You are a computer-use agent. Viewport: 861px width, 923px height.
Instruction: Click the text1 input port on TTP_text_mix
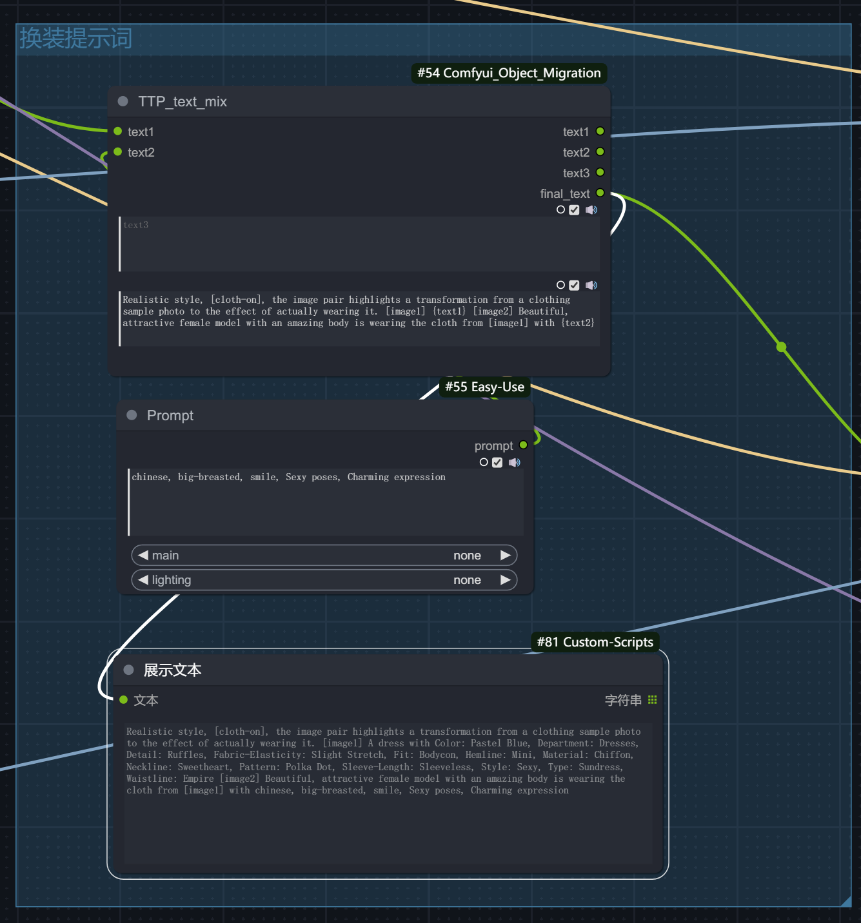pyautogui.click(x=118, y=131)
